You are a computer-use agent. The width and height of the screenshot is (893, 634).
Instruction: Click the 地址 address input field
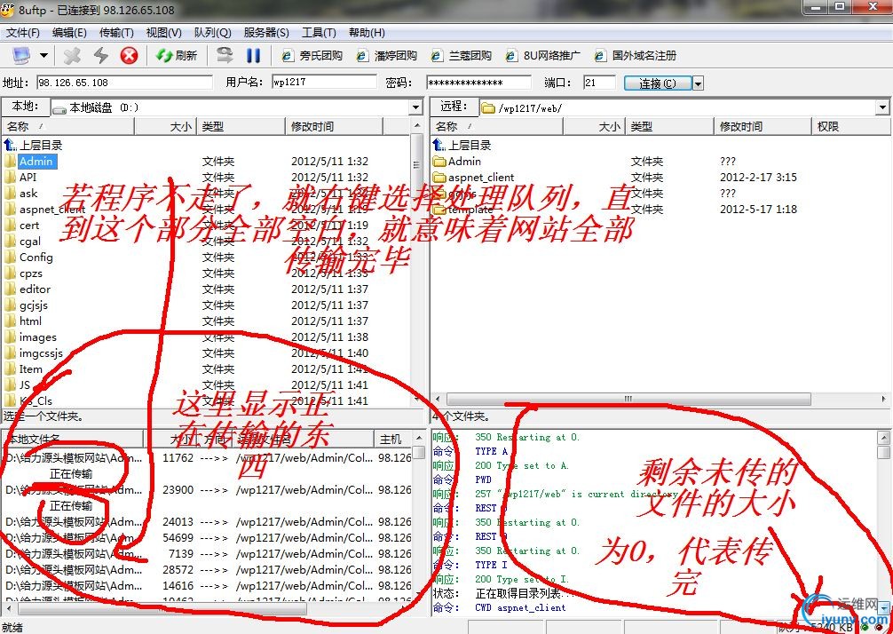(x=124, y=82)
